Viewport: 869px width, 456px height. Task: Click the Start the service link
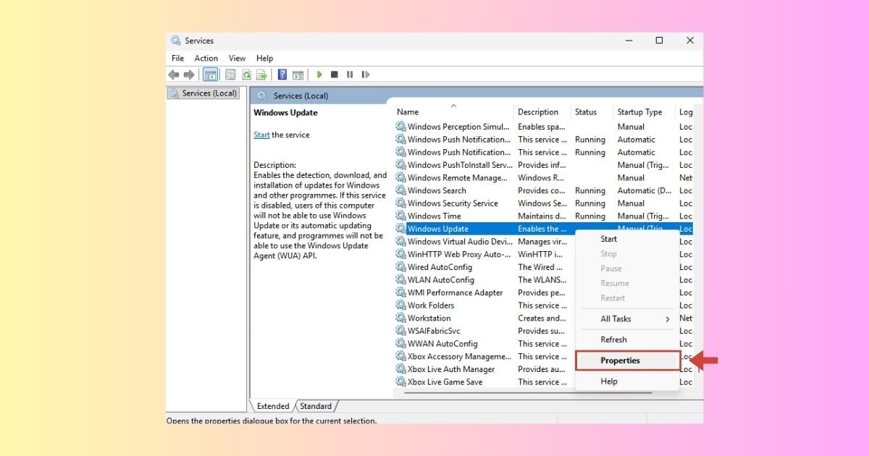[261, 135]
